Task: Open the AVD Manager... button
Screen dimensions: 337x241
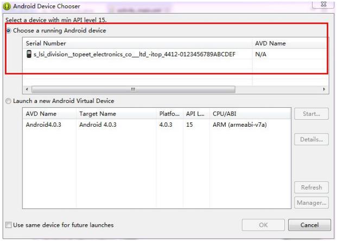Action: pos(311,203)
